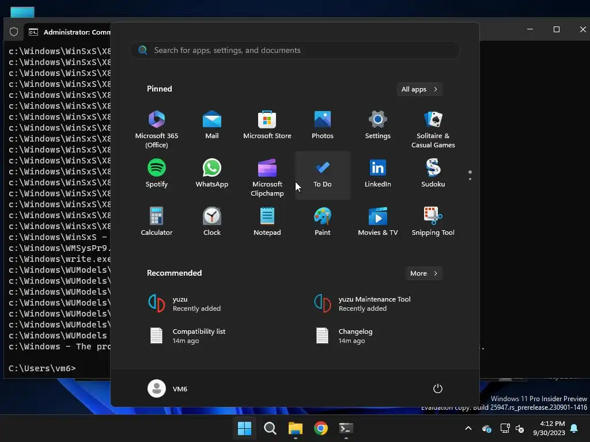
Task: Click the muted volume tray icon
Action: tap(520, 428)
